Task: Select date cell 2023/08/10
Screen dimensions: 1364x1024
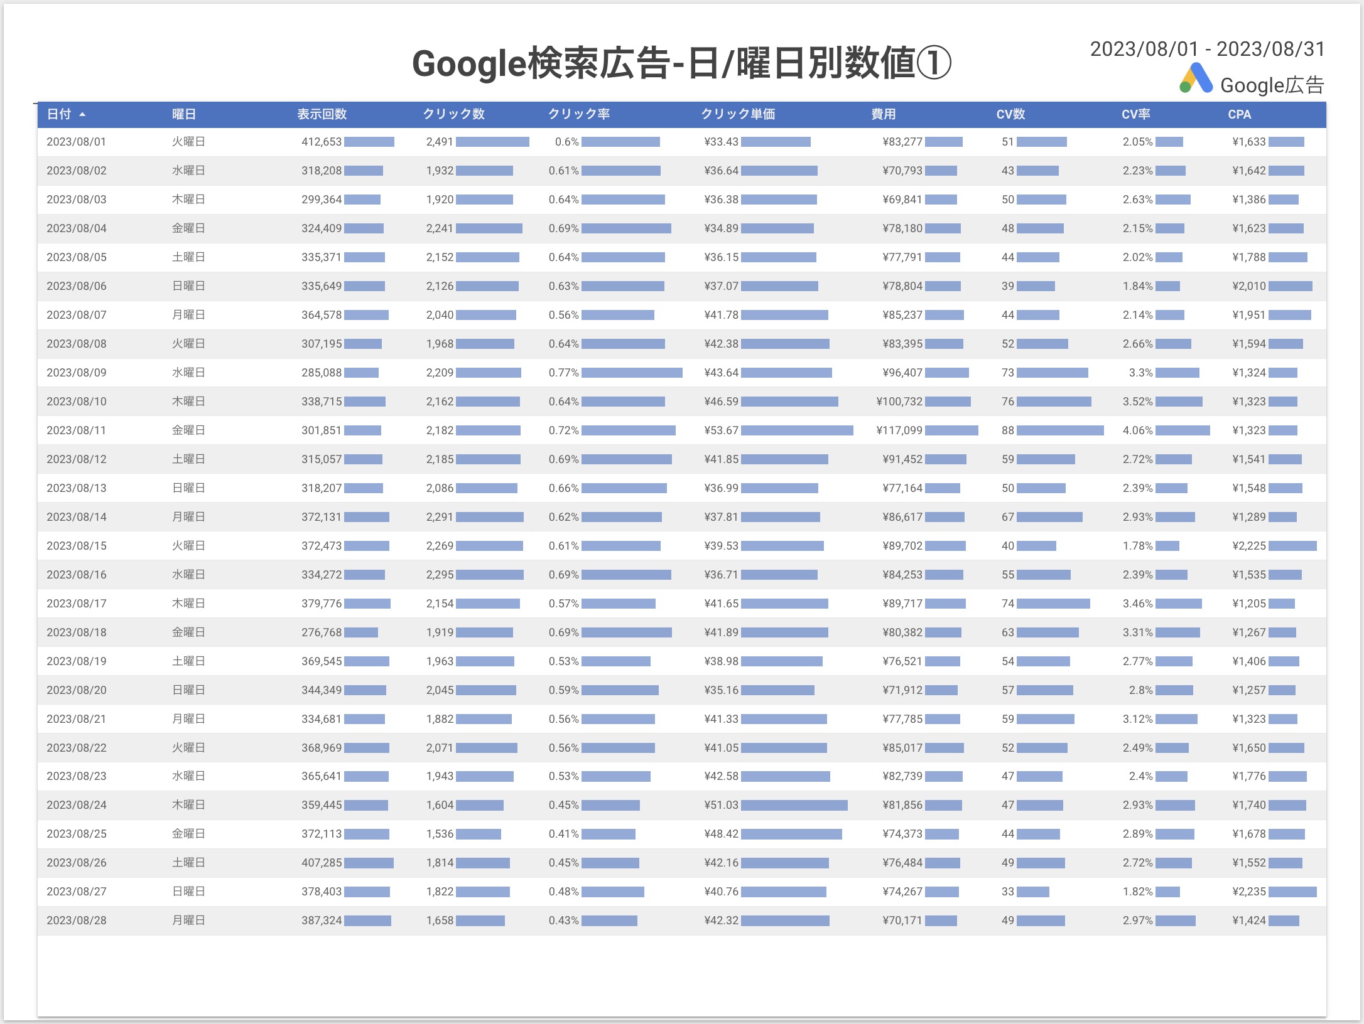Action: (x=77, y=402)
